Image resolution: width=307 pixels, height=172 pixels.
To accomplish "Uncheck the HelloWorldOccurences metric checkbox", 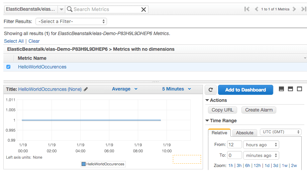I will coord(8,67).
